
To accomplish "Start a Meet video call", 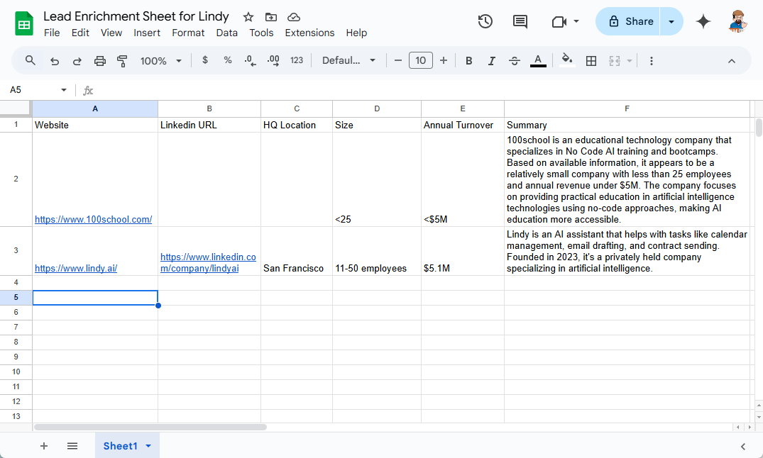I will (x=559, y=21).
